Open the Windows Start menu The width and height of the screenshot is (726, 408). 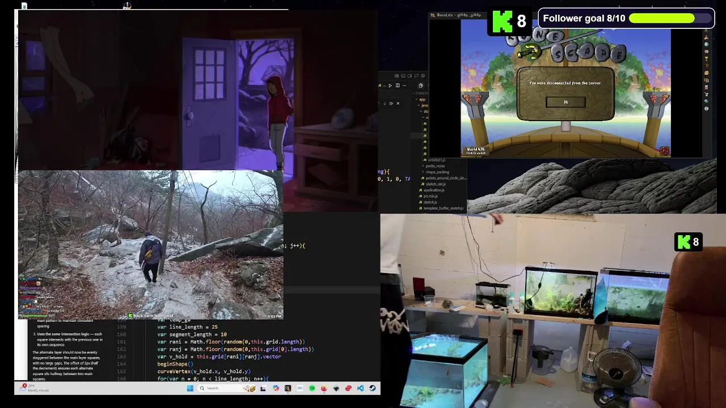190,388
